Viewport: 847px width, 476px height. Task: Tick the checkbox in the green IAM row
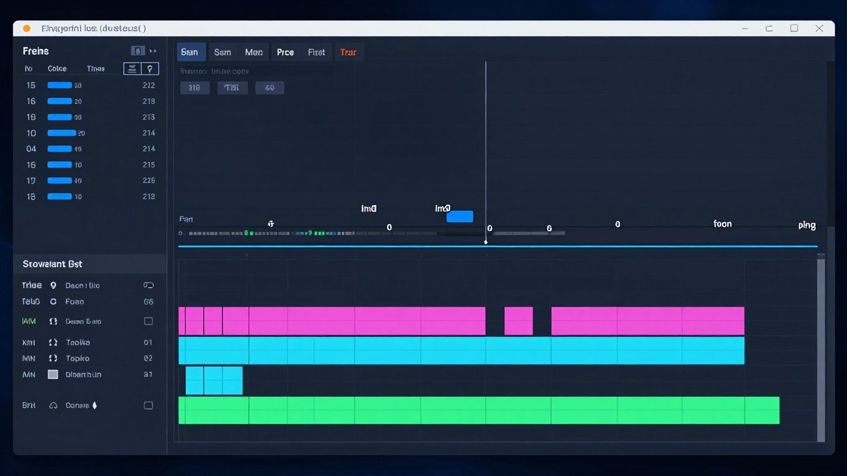point(148,321)
